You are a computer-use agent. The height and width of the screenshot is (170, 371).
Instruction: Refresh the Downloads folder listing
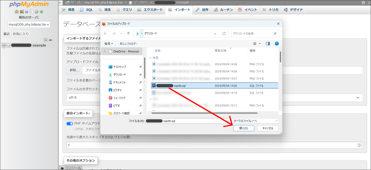[224, 34]
